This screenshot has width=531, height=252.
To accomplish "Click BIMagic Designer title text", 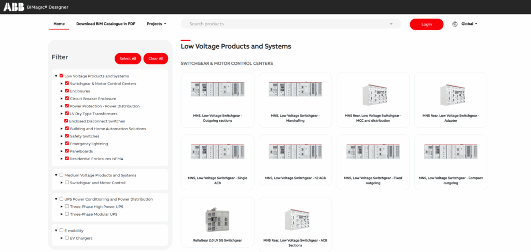I will [x=47, y=7].
